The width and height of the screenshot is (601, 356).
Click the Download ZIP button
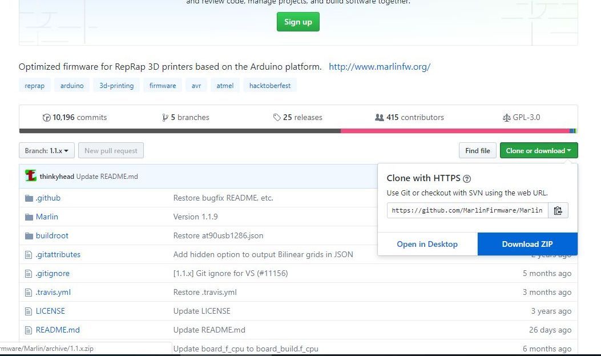(527, 244)
